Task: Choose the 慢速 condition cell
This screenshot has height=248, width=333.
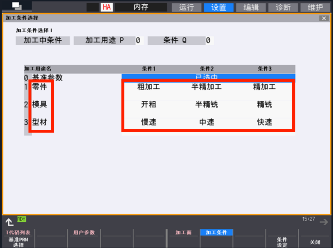Action: tap(149, 122)
